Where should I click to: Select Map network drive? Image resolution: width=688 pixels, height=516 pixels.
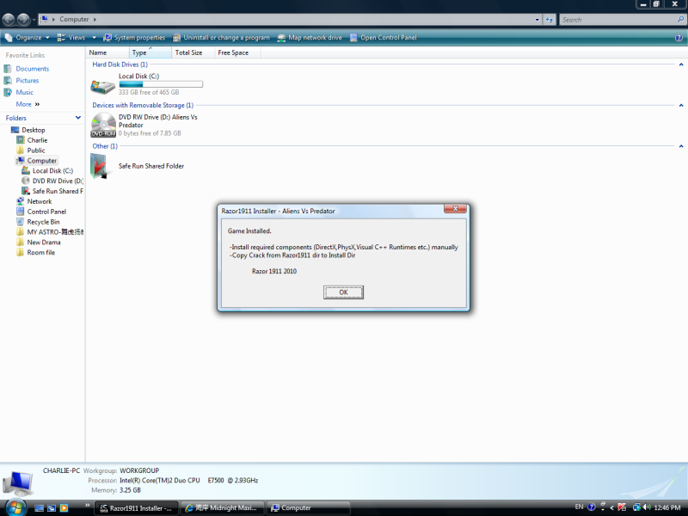pos(310,38)
